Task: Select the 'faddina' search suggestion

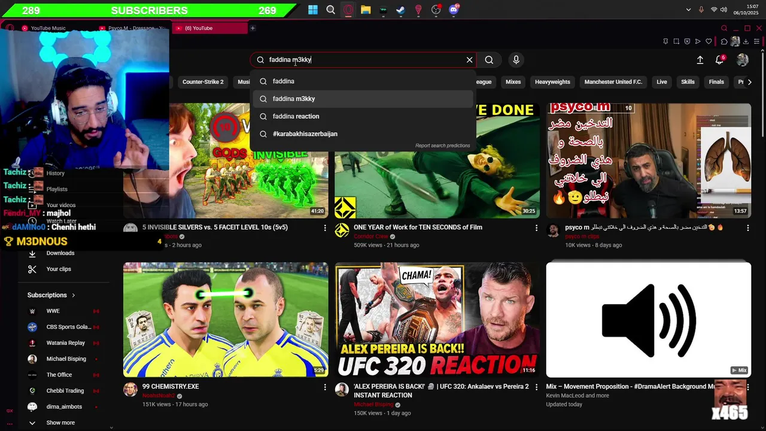Action: click(363, 81)
